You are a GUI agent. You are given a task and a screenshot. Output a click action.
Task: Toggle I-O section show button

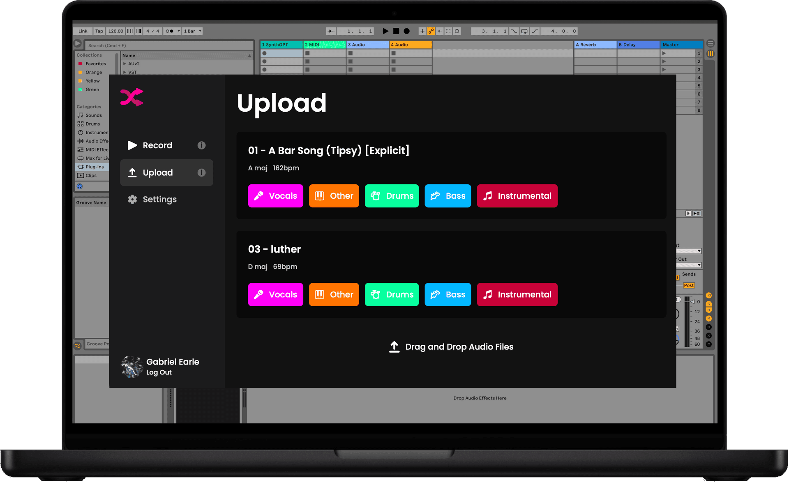(x=708, y=296)
